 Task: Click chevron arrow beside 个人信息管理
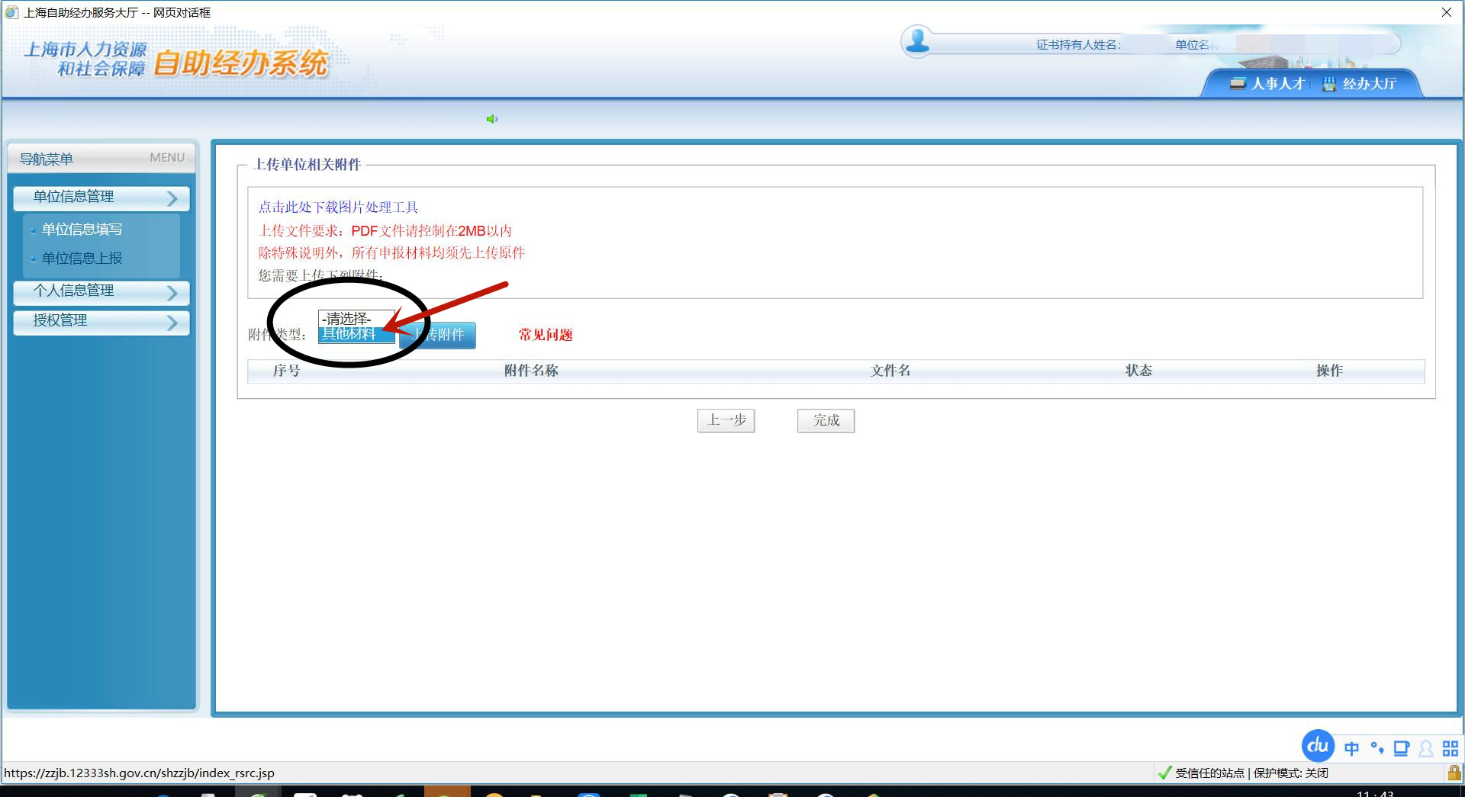click(x=172, y=293)
